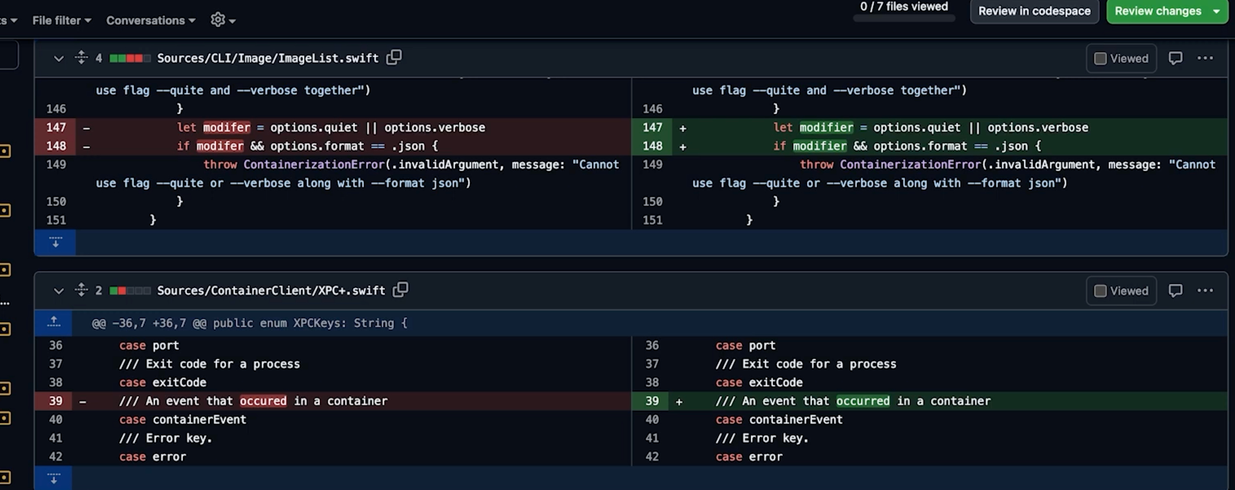
Task: Click the Sources/ContainerClient/XPC+.swift file name
Action: point(271,291)
